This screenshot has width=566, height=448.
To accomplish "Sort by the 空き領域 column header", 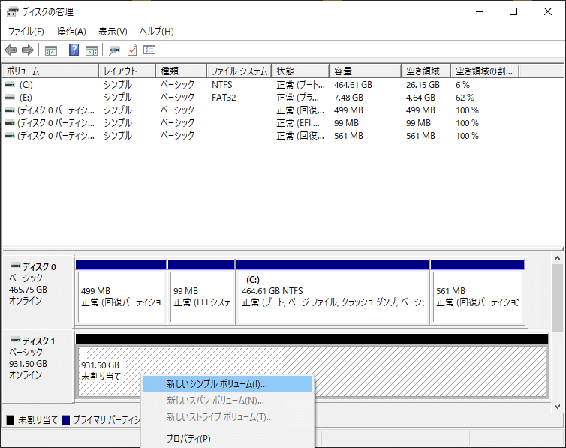I will click(426, 71).
